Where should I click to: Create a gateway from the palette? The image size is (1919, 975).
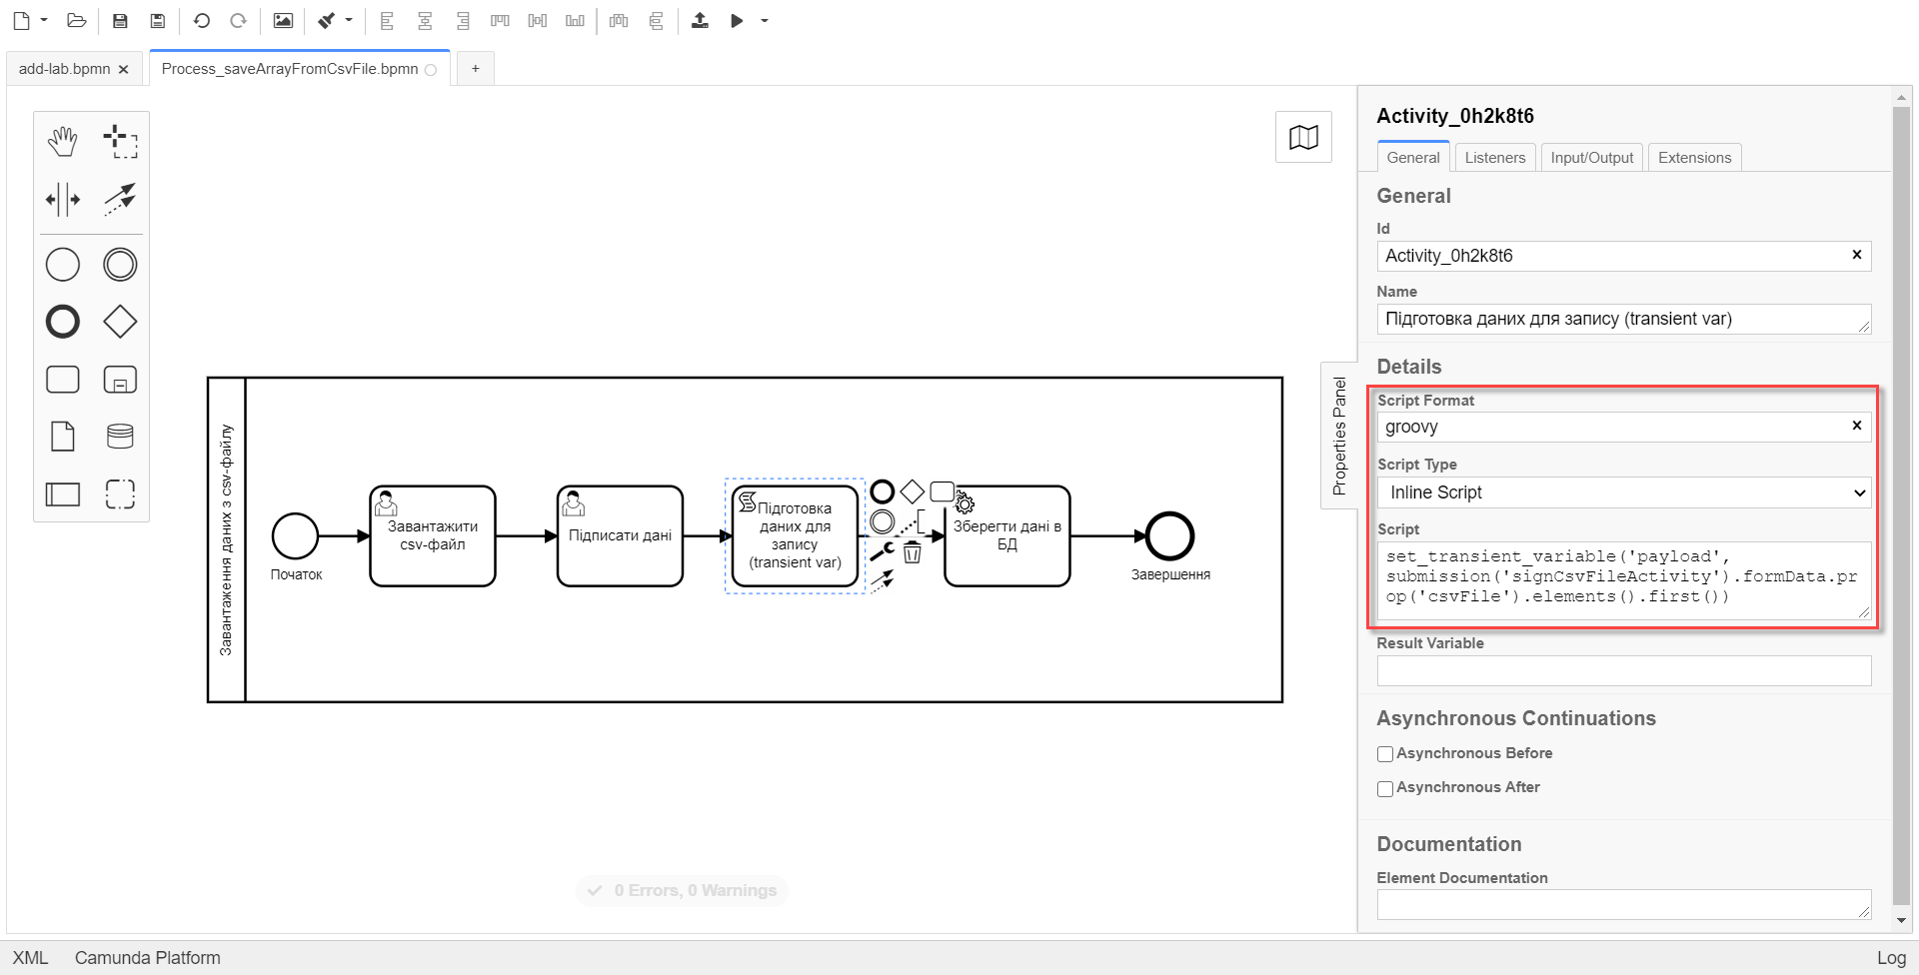(x=120, y=322)
